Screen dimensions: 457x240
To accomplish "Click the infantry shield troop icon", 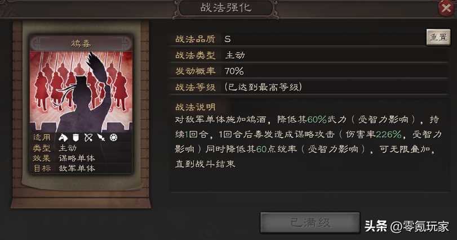I will pyautogui.click(x=76, y=138).
